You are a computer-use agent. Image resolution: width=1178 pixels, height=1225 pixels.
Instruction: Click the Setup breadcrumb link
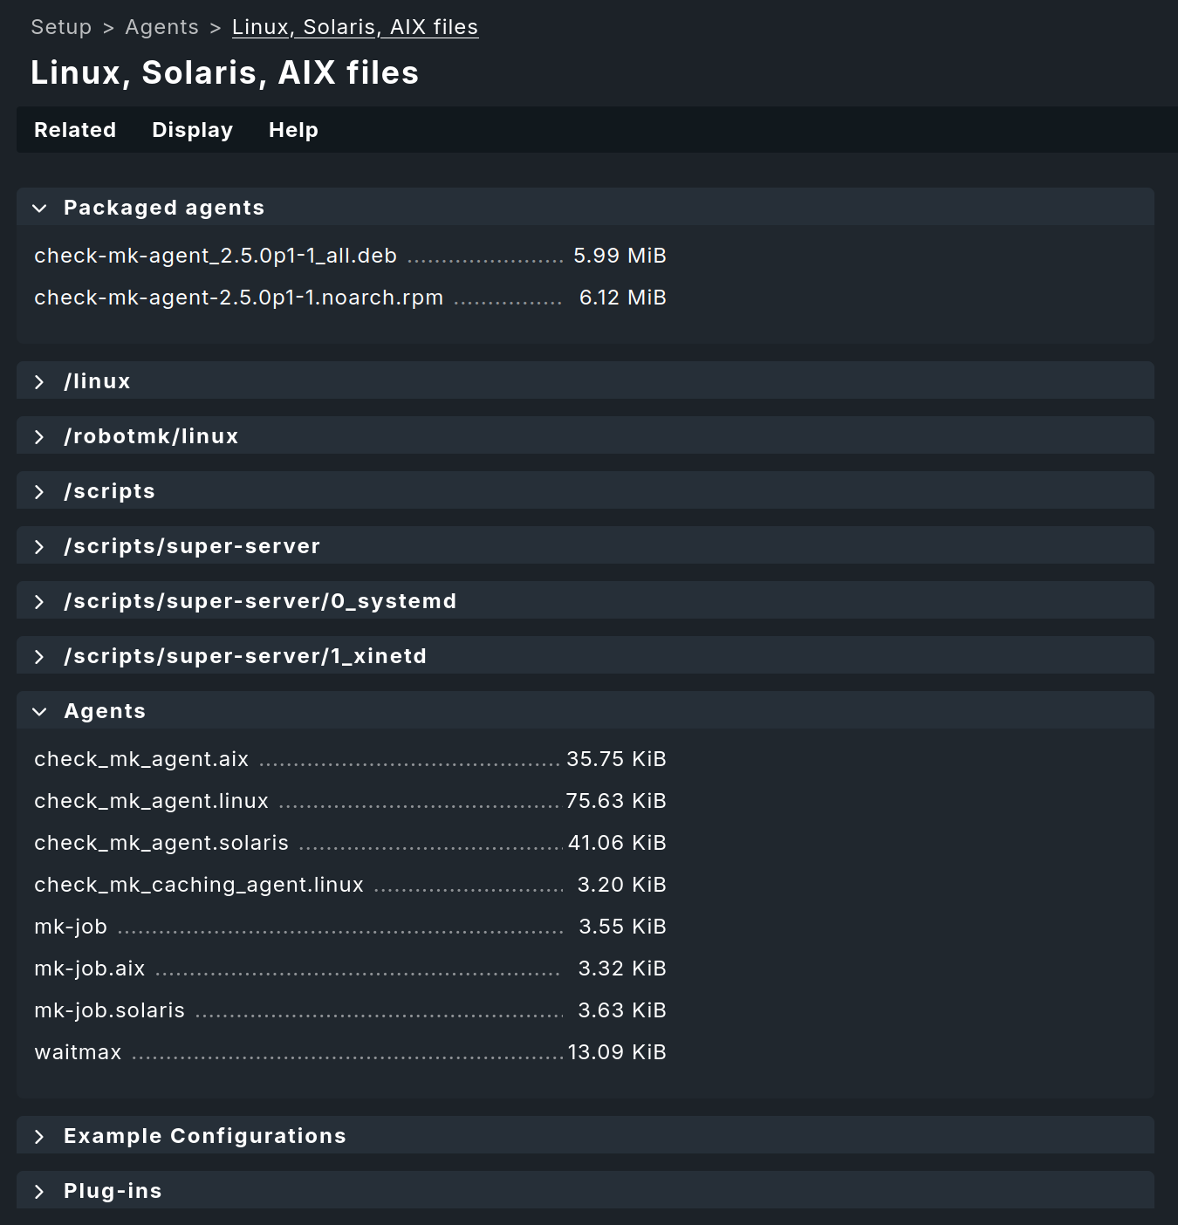(61, 27)
